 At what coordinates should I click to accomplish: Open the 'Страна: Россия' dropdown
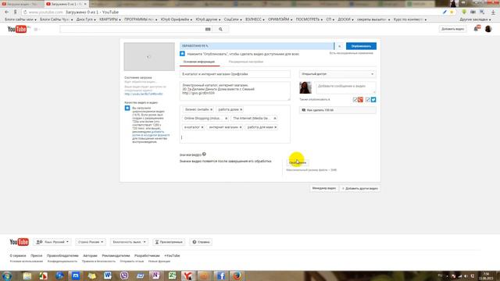[91, 242]
